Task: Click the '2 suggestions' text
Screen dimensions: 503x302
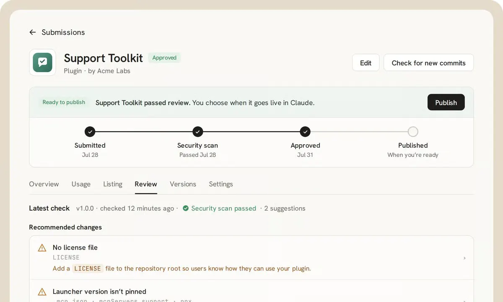Action: point(285,208)
